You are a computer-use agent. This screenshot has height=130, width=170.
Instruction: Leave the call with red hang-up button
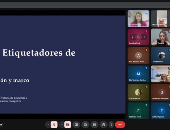coord(120,125)
